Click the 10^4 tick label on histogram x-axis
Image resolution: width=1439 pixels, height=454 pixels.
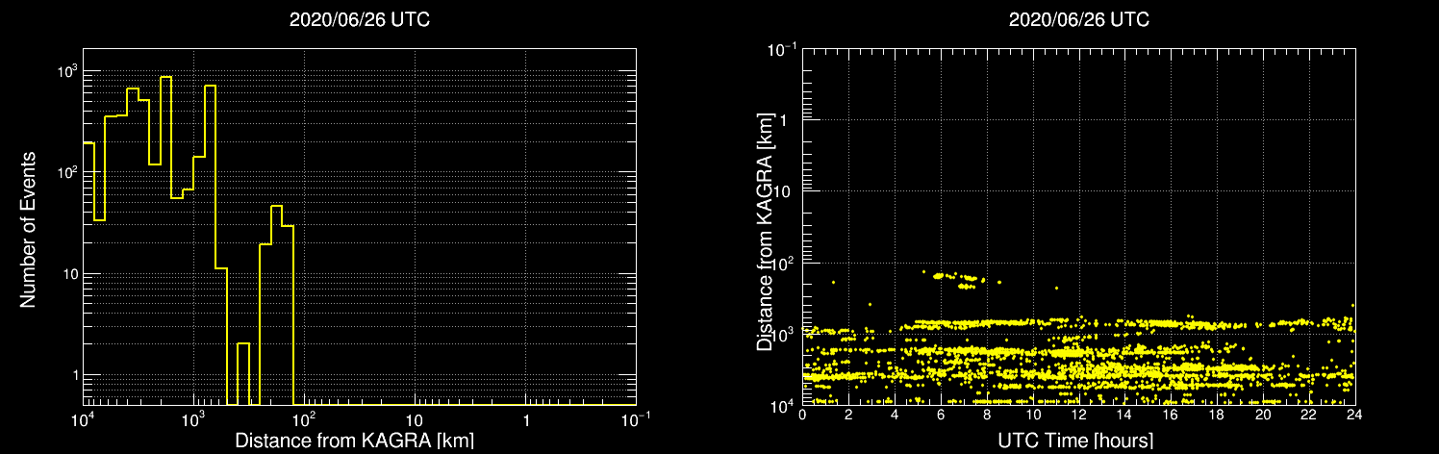(x=83, y=419)
